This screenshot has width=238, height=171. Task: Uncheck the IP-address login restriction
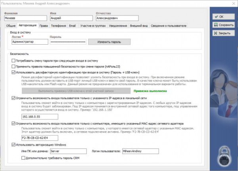point(14,98)
